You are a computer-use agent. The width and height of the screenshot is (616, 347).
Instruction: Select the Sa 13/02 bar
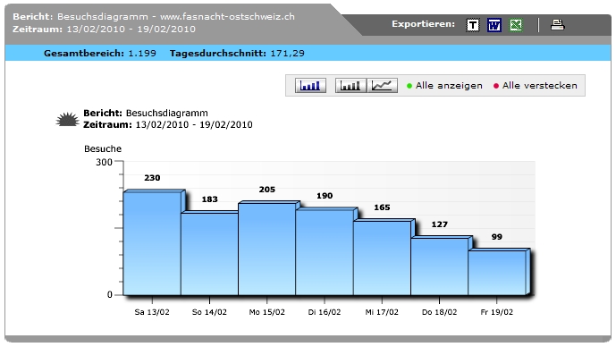click(x=152, y=243)
